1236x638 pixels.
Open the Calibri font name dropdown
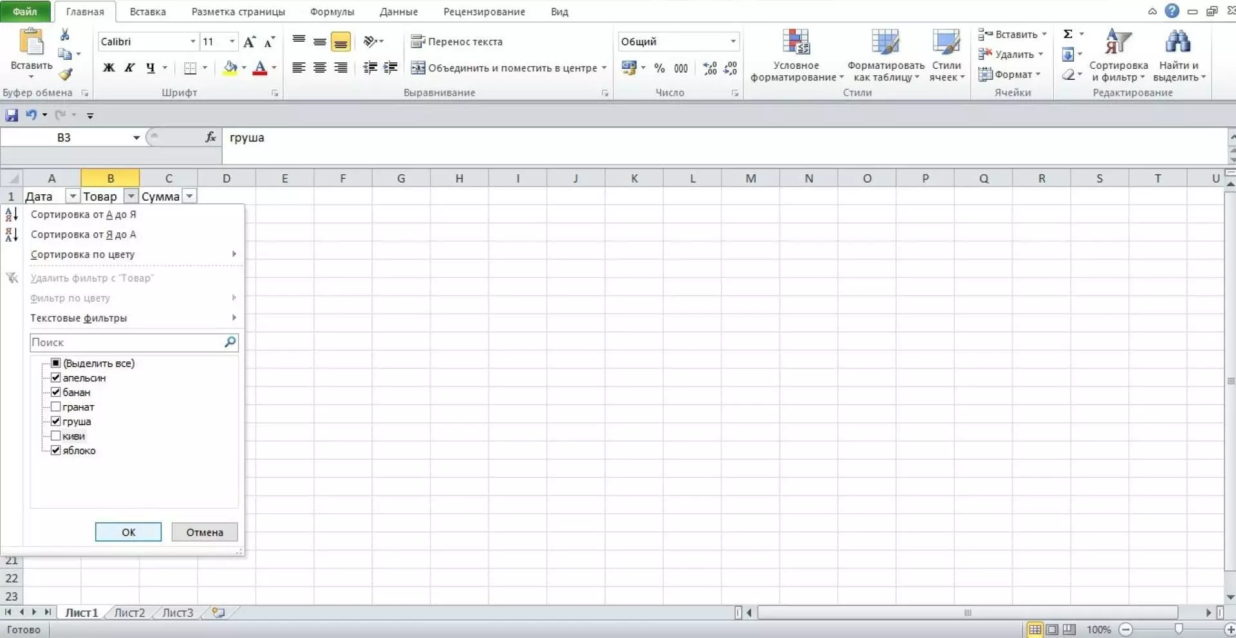click(192, 42)
